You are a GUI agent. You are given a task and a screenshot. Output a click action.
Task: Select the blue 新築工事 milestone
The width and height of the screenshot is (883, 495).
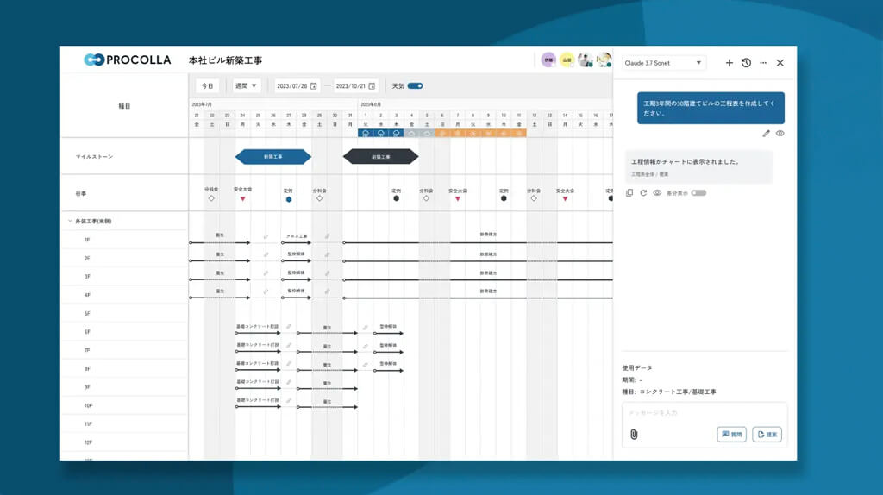pyautogui.click(x=273, y=157)
